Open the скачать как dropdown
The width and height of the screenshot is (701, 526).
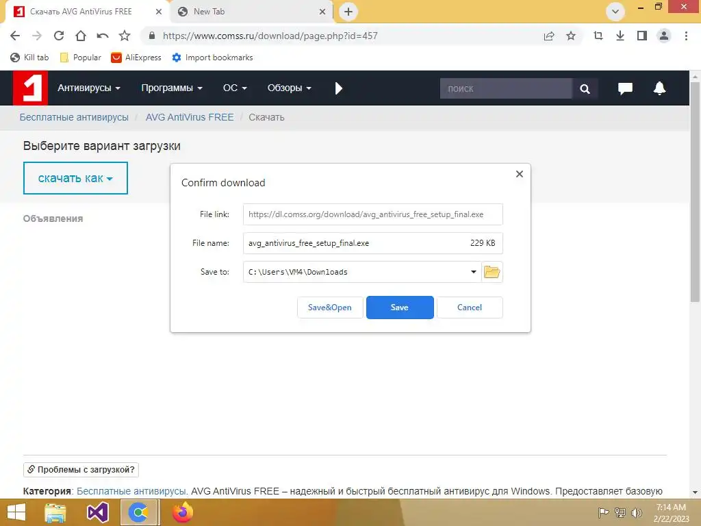point(75,178)
